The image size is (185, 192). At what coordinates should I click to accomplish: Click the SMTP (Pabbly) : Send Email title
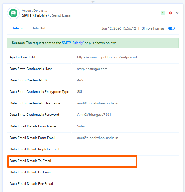(x=47, y=15)
